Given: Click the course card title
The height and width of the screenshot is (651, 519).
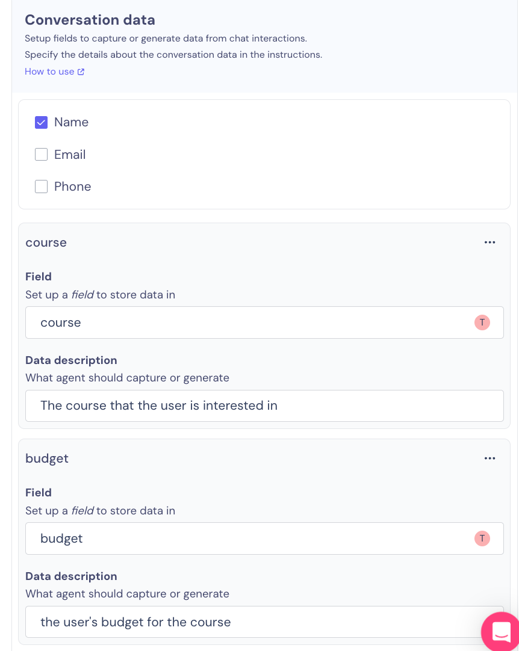Looking at the screenshot, I should coord(46,243).
